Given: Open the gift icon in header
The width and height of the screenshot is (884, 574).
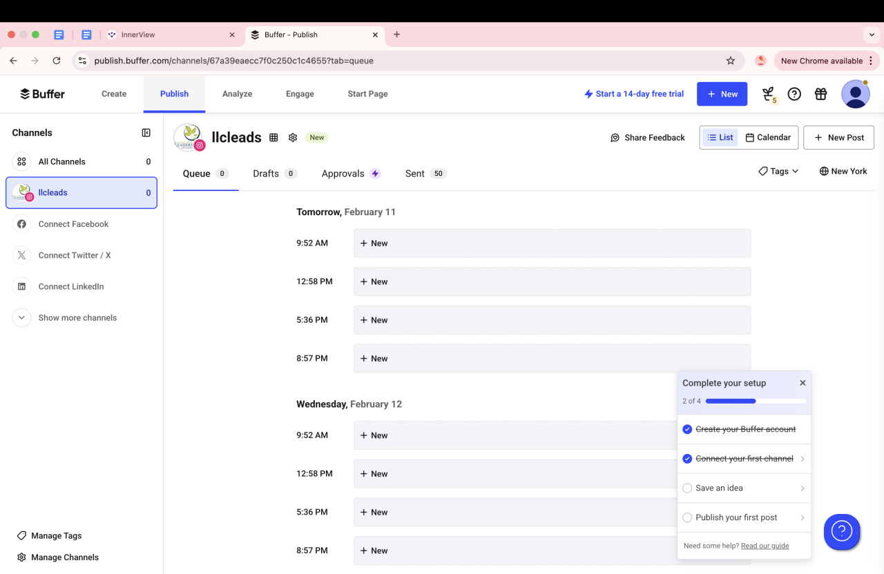Looking at the screenshot, I should 820,94.
